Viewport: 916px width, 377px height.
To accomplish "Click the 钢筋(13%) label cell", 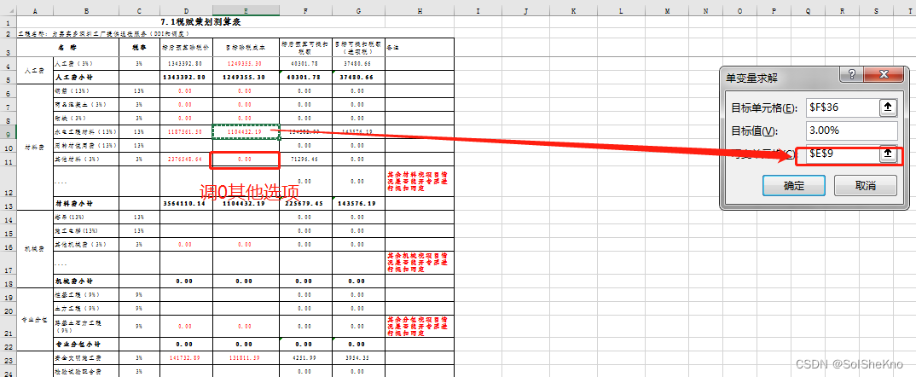I will point(85,91).
